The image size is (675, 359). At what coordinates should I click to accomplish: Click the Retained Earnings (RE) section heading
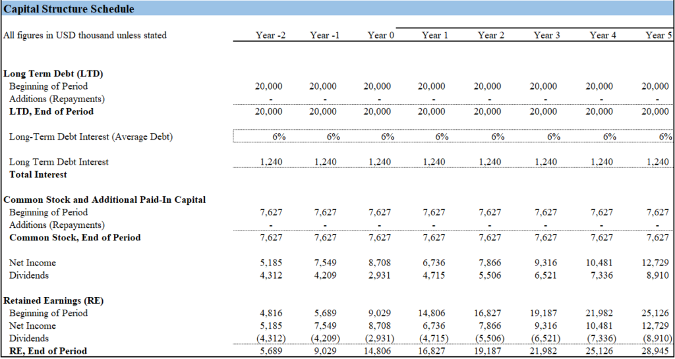(55, 300)
